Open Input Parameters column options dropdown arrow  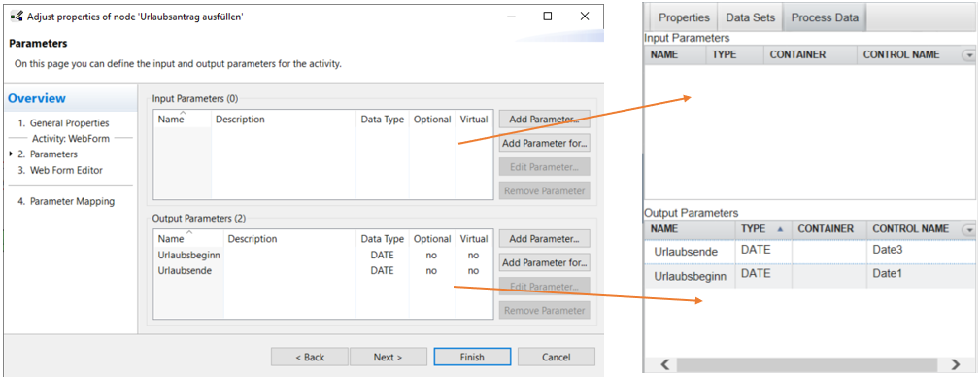[968, 55]
